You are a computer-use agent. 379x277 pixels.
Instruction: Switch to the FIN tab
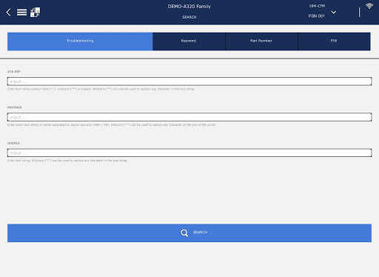point(334,41)
